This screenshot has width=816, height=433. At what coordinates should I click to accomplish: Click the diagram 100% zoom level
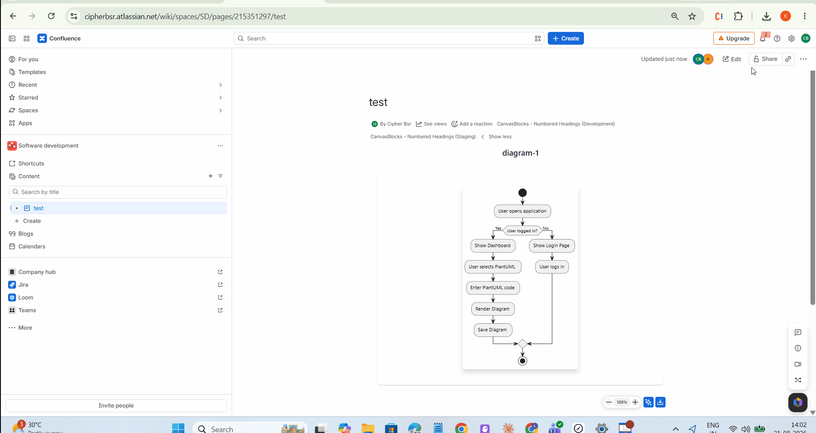pos(622,402)
